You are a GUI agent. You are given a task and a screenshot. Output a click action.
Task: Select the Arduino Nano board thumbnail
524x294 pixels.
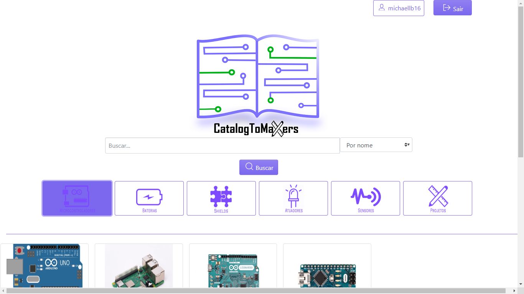point(327,274)
